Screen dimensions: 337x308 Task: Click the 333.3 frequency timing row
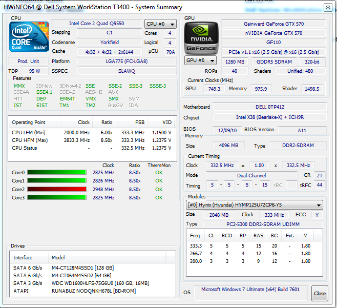pos(254,246)
